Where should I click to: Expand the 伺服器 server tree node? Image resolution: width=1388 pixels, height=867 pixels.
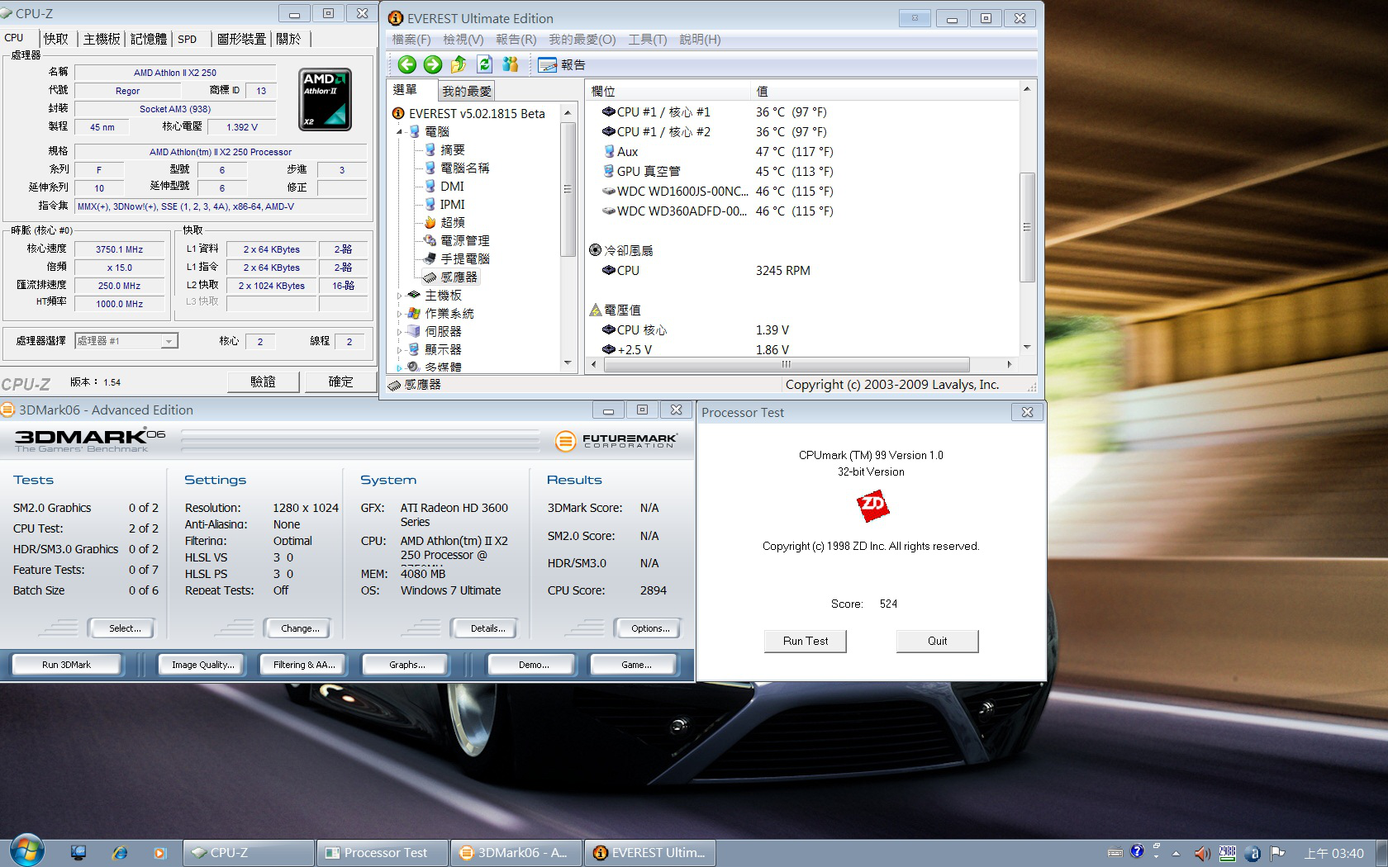(399, 332)
